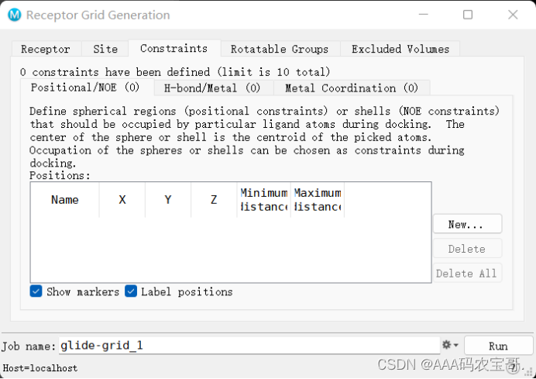536x379 pixels.
Task: Close the Receptor Grid Generation window
Action: click(513, 15)
